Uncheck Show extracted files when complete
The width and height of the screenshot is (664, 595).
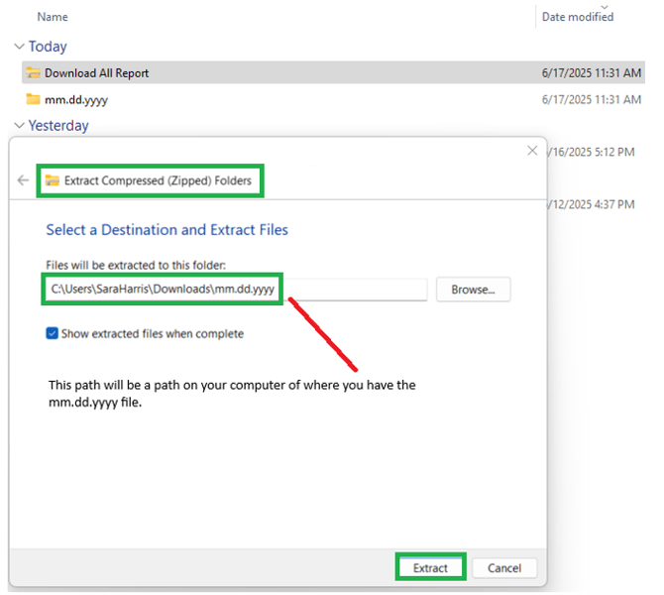[53, 333]
